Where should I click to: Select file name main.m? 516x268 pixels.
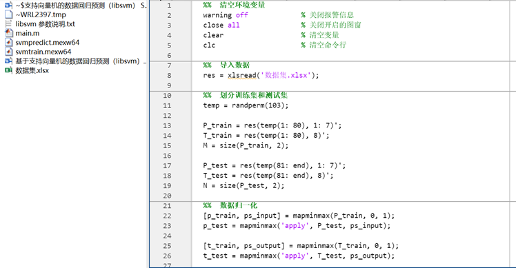[28, 33]
